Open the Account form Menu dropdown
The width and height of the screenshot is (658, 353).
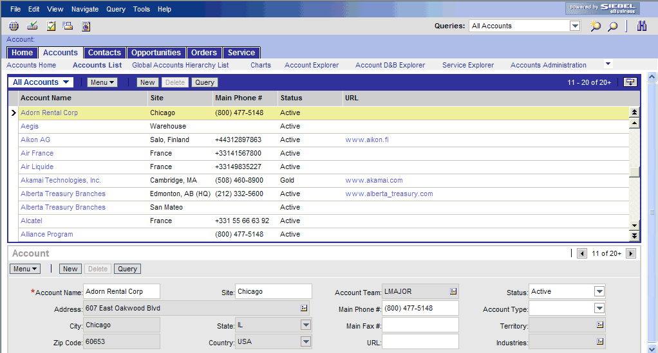(25, 269)
